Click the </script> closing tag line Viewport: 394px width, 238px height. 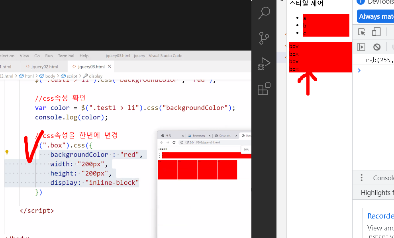pyautogui.click(x=37, y=211)
